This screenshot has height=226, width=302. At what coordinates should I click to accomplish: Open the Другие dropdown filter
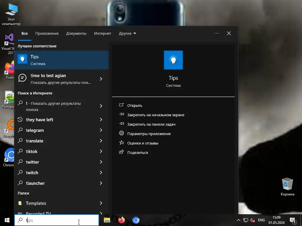pos(127,34)
